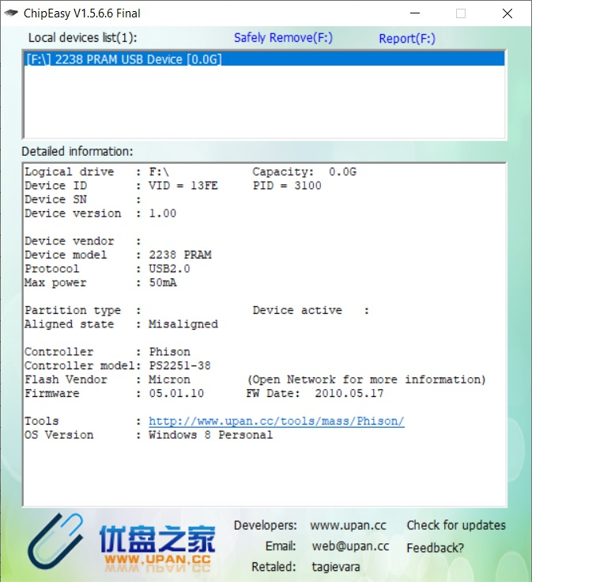Click max power '50mA' value

[x=163, y=282]
